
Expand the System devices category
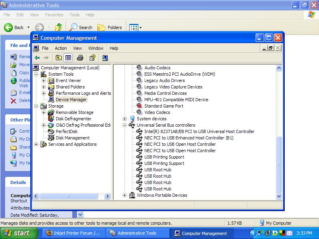[124, 119]
